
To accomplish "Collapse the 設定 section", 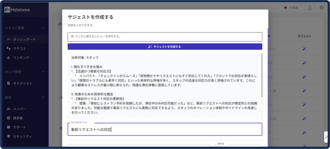I will pyautogui.click(x=43, y=98).
